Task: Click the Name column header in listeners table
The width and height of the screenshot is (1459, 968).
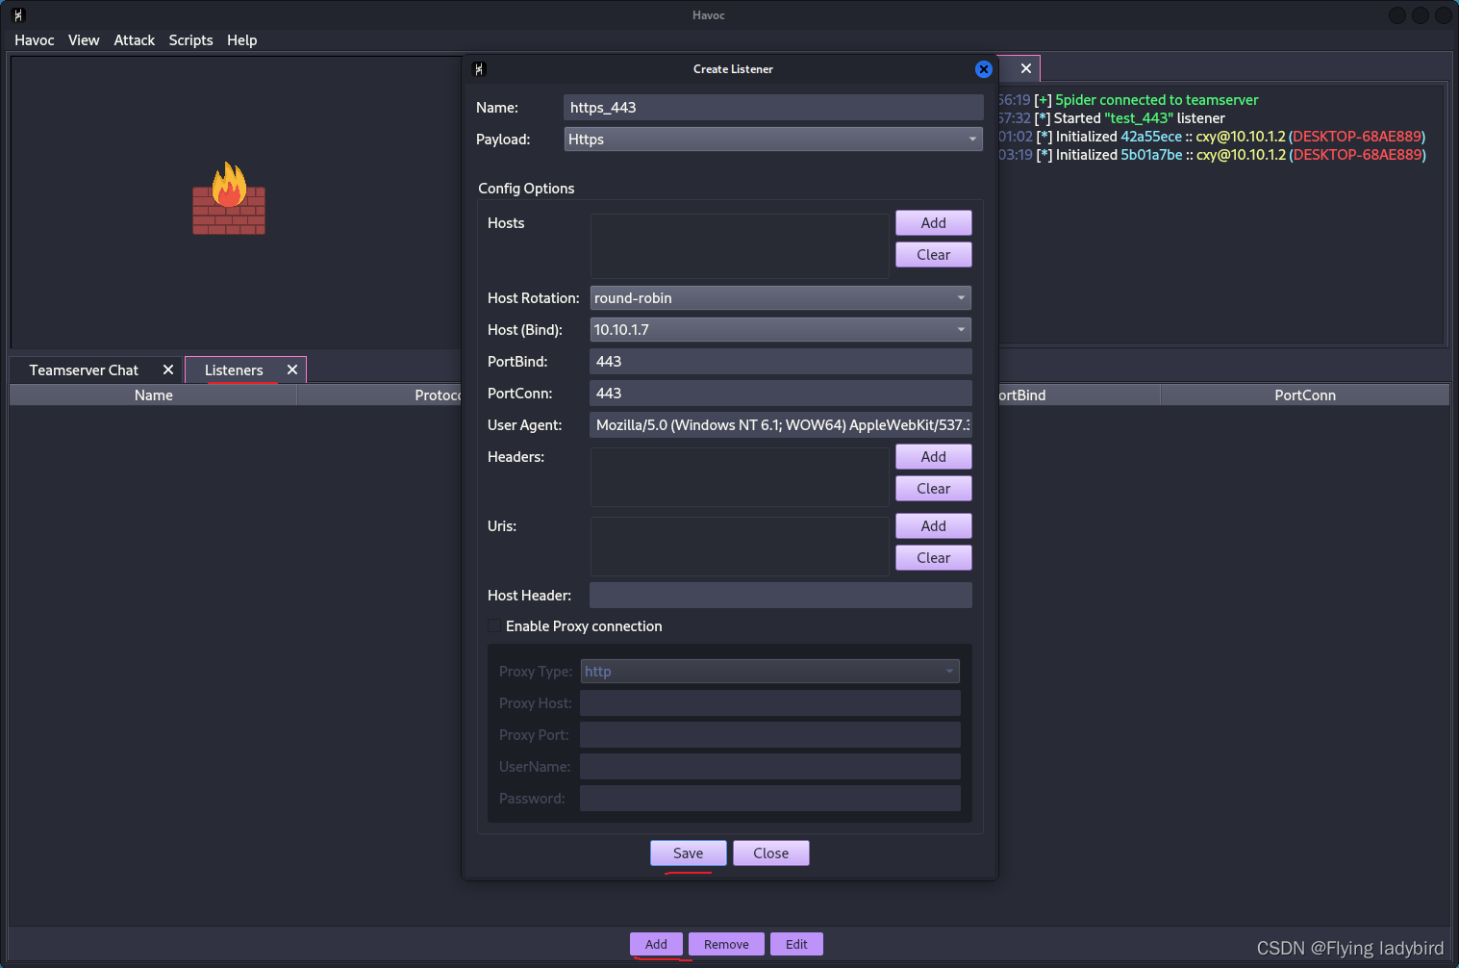Action: [x=154, y=395]
